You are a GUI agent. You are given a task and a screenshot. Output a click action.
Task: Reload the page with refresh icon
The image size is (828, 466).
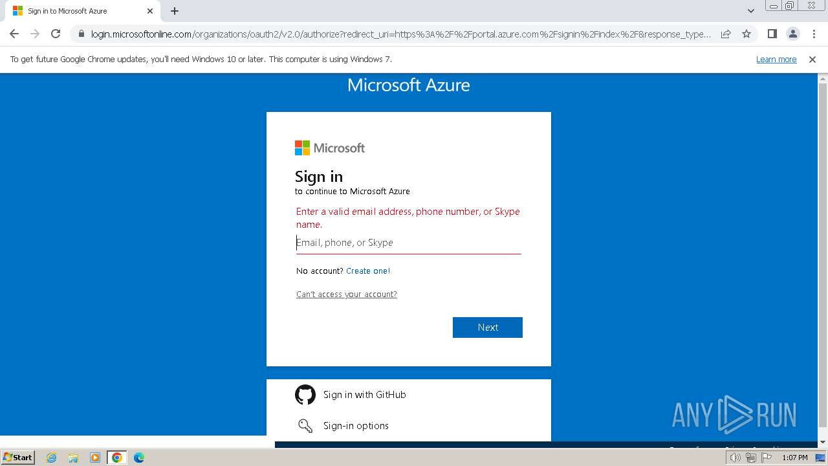pyautogui.click(x=56, y=34)
